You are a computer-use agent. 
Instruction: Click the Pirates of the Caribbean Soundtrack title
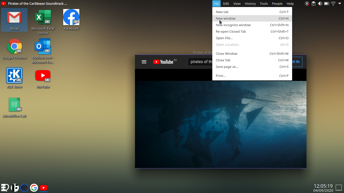click(x=38, y=4)
